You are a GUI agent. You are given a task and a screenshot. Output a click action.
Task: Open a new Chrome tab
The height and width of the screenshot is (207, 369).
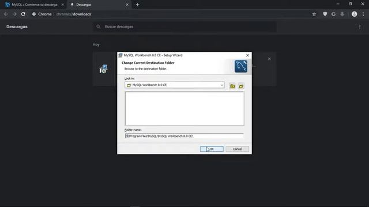(x=137, y=5)
